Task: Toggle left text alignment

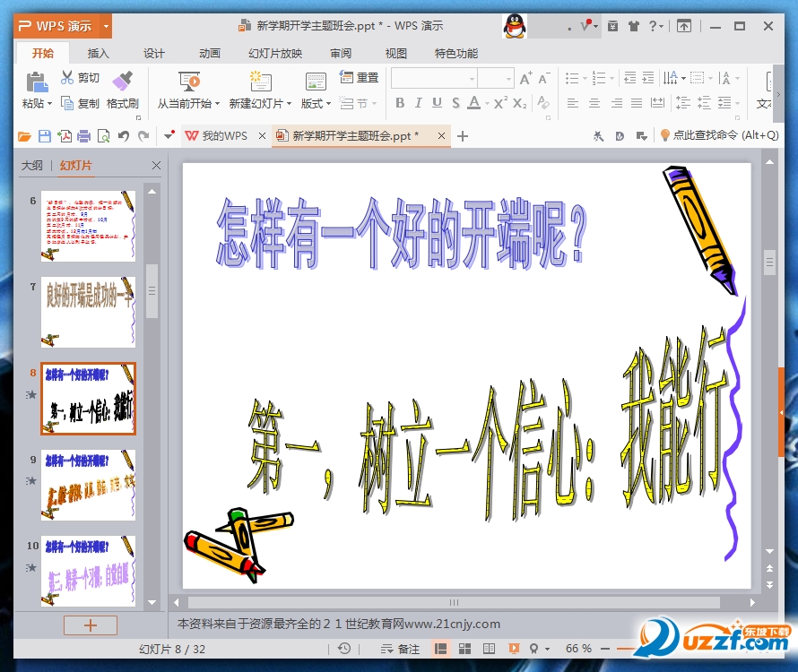Action: (573, 103)
